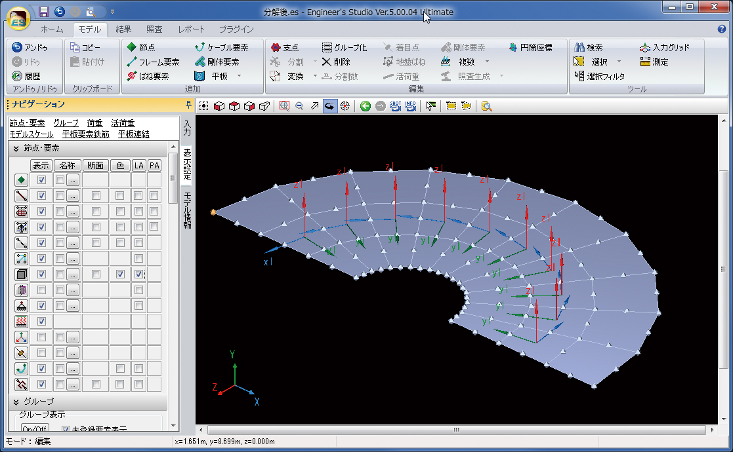The height and width of the screenshot is (452, 733).
Task: Follow the 平板要素鉄筋 link
Action: pyautogui.click(x=85, y=134)
